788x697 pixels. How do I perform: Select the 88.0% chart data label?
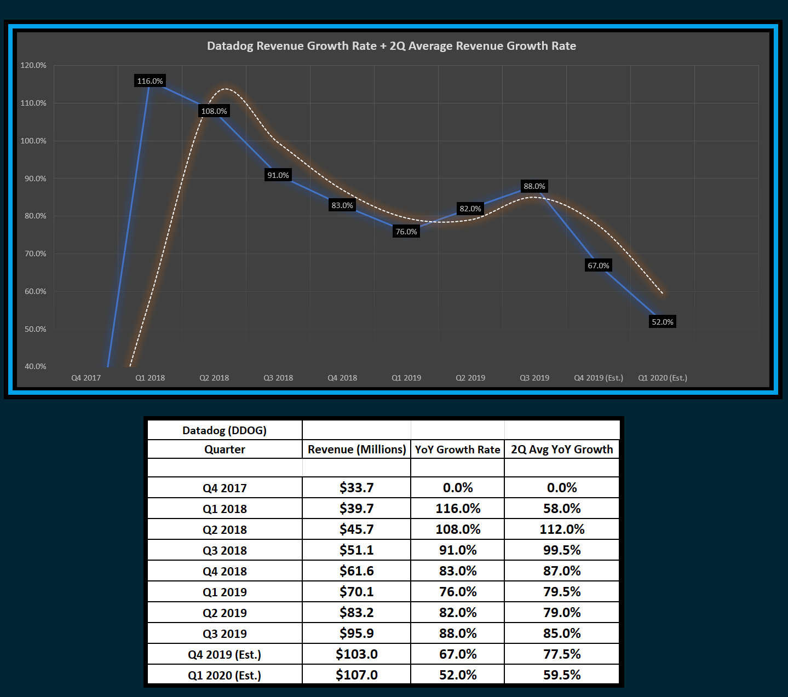(534, 186)
